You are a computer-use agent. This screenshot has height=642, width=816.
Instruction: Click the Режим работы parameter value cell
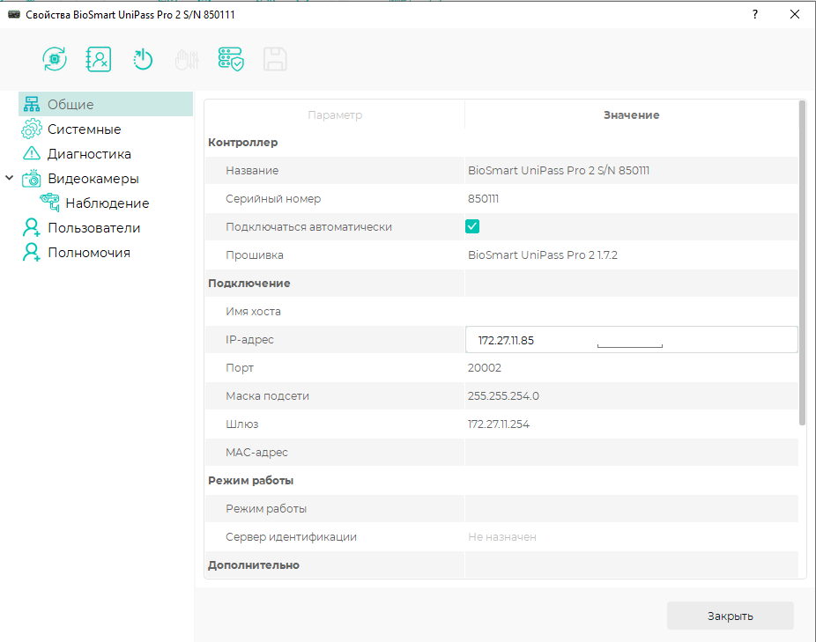[x=631, y=508]
